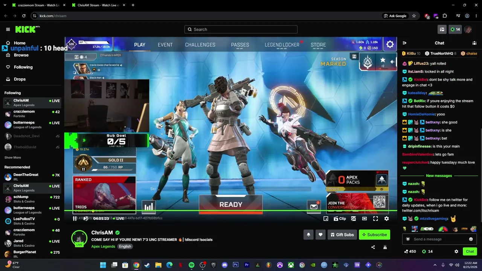
Task: Send message with green Chat button
Action: click(470, 251)
